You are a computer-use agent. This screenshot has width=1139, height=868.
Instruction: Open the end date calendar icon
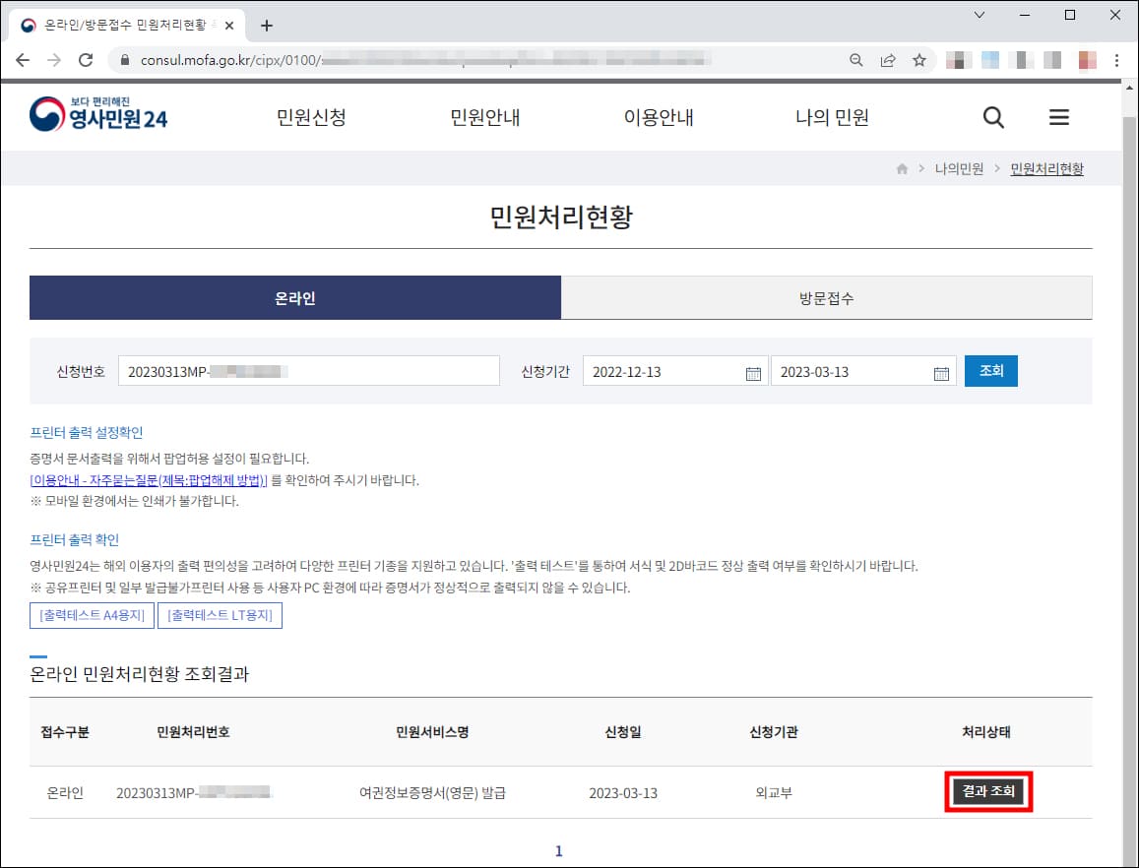940,371
